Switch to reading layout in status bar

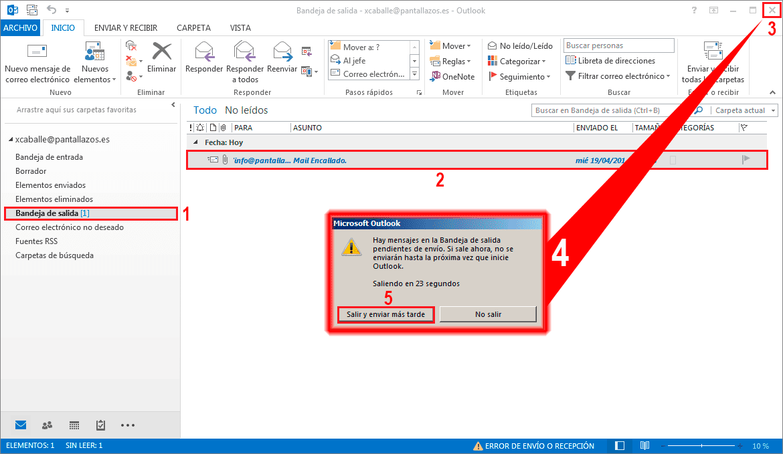tap(644, 445)
